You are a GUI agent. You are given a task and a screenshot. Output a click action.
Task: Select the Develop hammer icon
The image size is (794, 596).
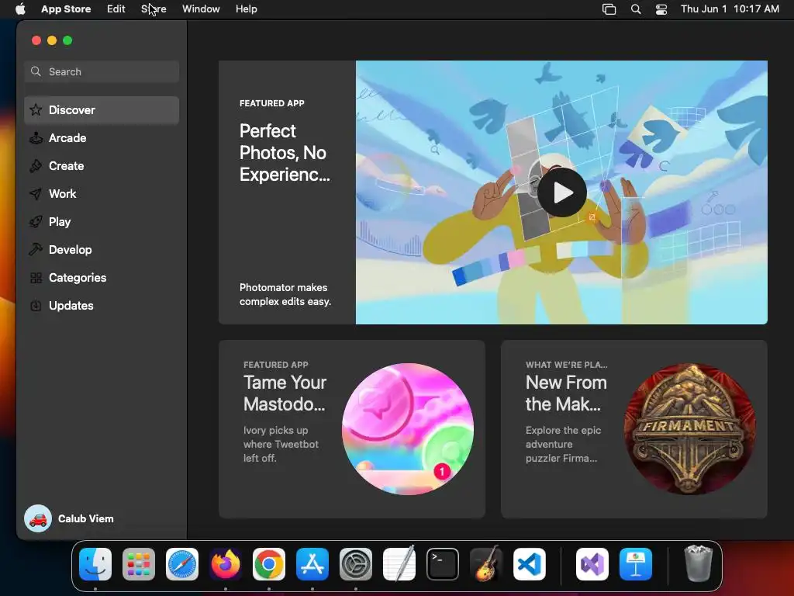36,249
